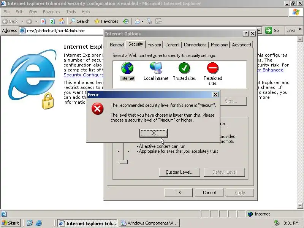Click Show Desktop quick launch icon
The image size is (304, 228).
coord(30,223)
